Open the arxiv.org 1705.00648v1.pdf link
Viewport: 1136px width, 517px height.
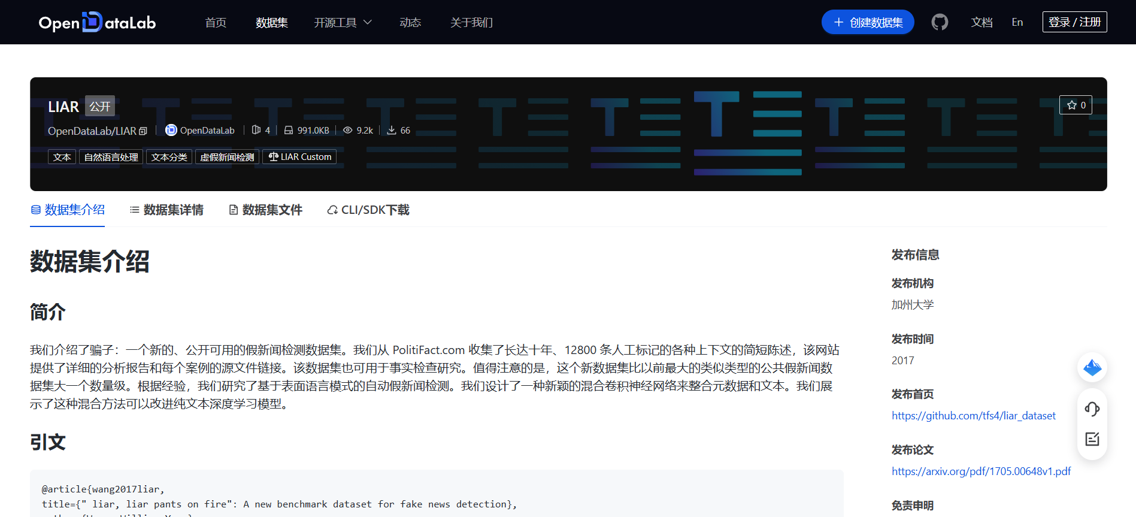(x=981, y=471)
